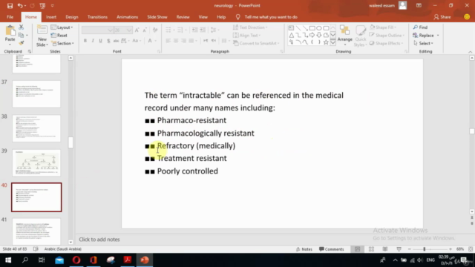The height and width of the screenshot is (267, 475).
Task: Click the zoom slider handle
Action: pos(425,249)
